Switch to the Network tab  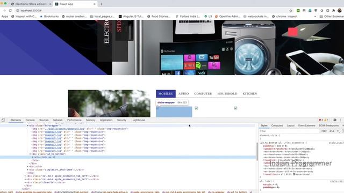click(58, 120)
